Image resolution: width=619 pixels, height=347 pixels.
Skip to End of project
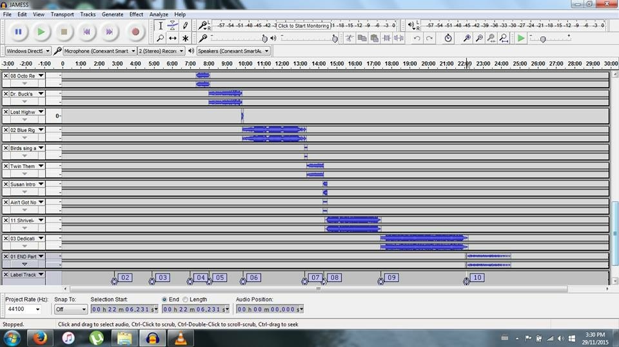tap(110, 31)
